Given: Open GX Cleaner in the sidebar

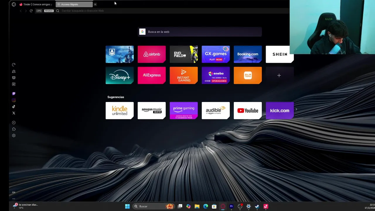Looking at the screenshot, I should click(x=14, y=71).
